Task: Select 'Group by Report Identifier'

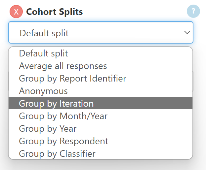Action: [x=72, y=79]
